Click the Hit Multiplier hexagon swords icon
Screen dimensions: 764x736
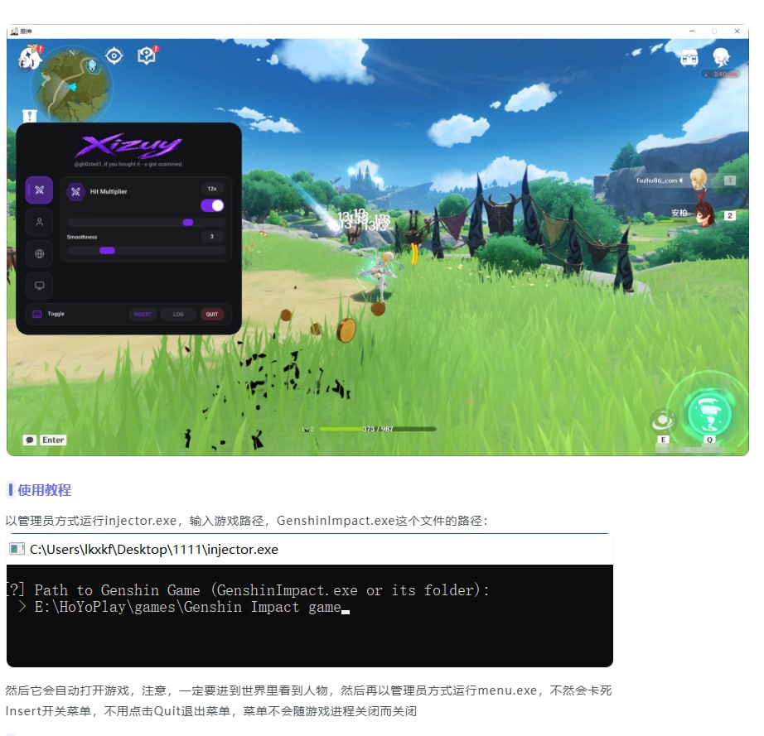(x=75, y=192)
